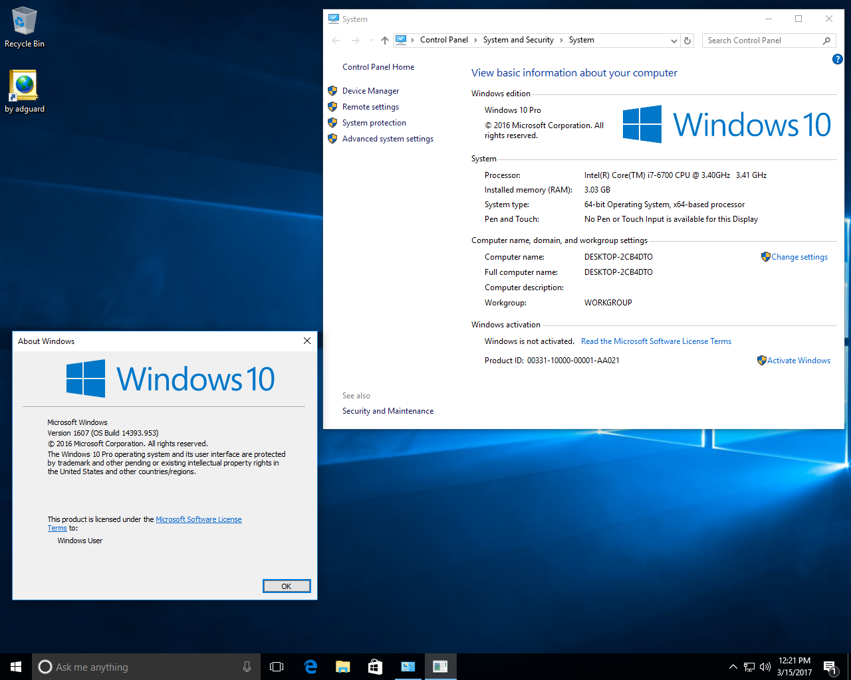Open the Action Center notification icon

830,667
